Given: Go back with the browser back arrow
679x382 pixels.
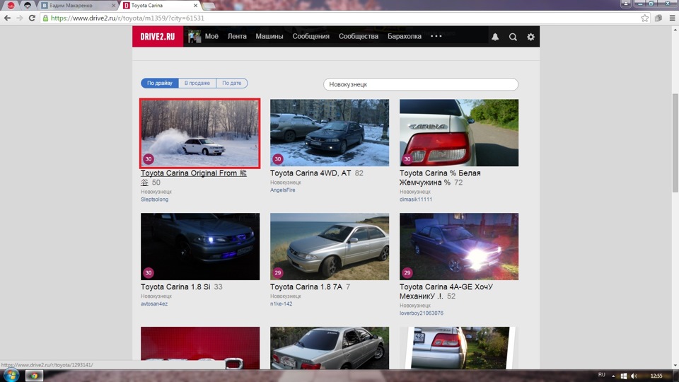Looking at the screenshot, I should tap(7, 18).
